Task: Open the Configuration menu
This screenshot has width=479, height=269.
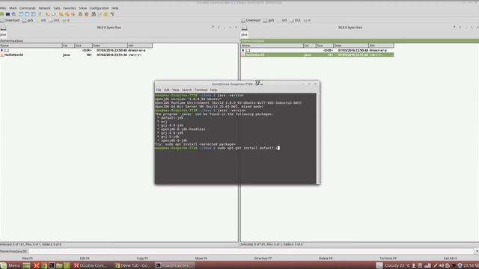Action: click(99, 8)
